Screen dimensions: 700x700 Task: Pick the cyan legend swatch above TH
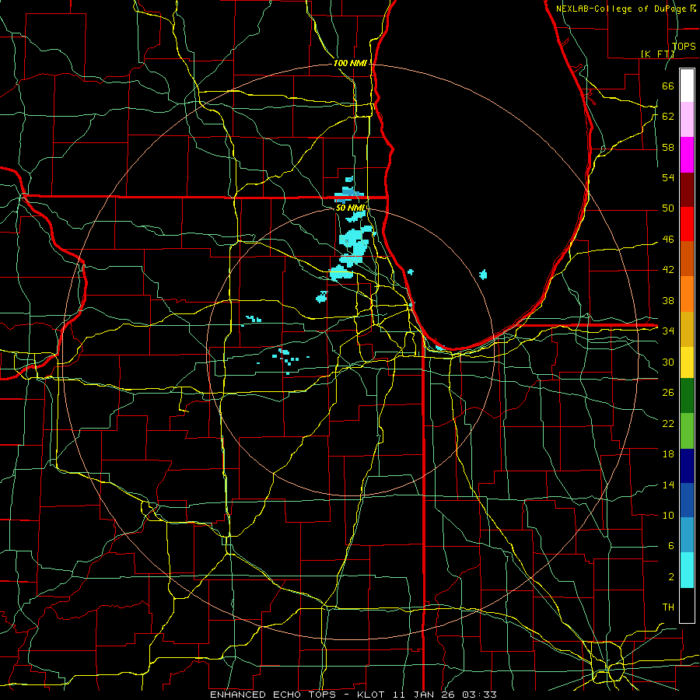[687, 570]
